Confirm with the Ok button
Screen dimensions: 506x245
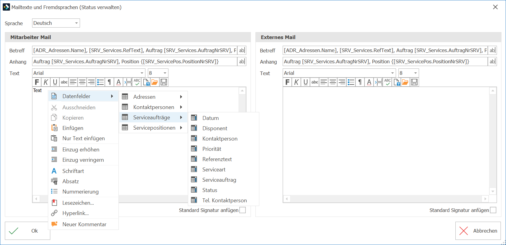(x=28, y=231)
